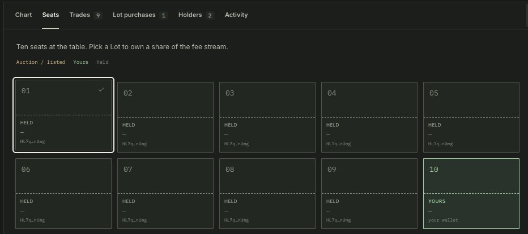Click the scrollbar thumb at right edge
The height and width of the screenshot is (234, 528).
coord(527,15)
